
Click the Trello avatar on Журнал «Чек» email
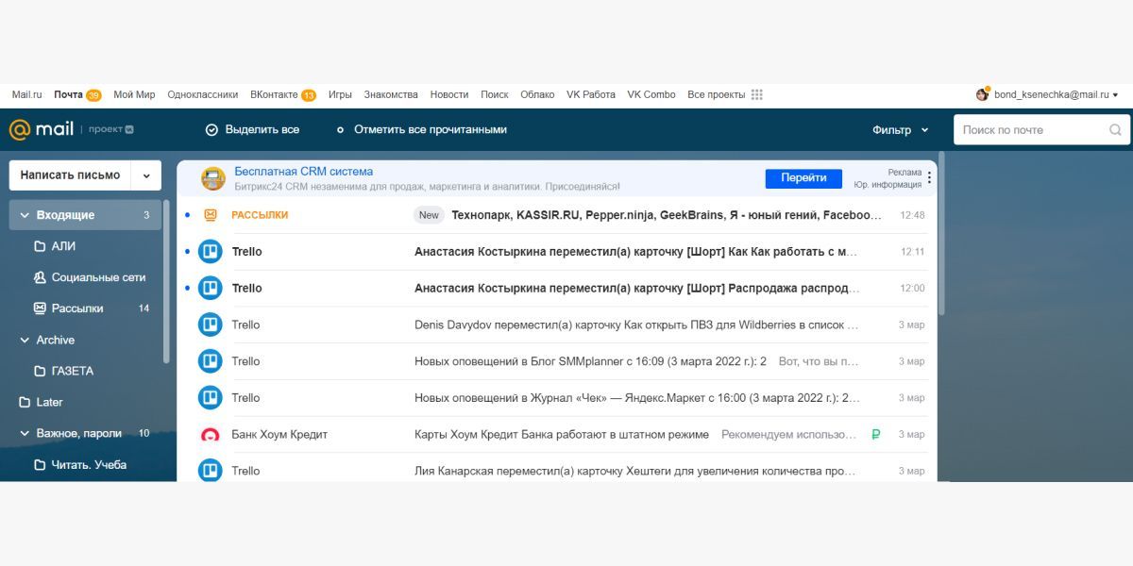(x=210, y=398)
